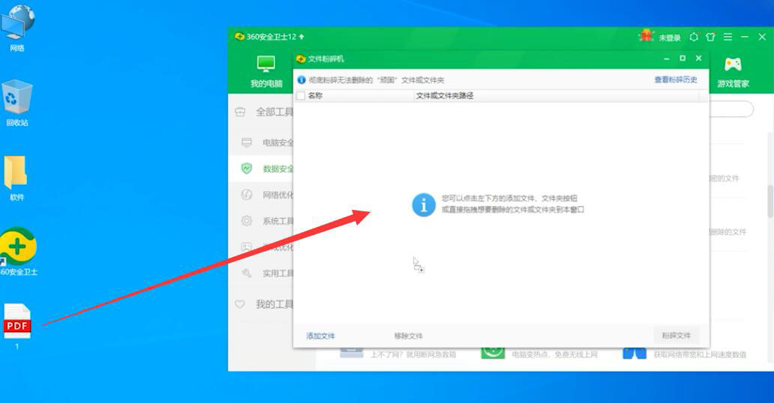This screenshot has height=403, width=774.
Task: Click the shield icon beside 数据安全
Action: 247,169
